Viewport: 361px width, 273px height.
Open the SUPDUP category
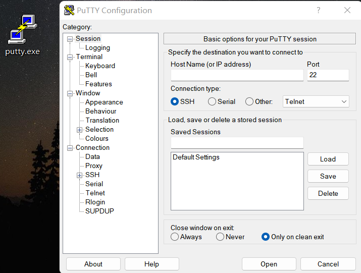(x=99, y=211)
